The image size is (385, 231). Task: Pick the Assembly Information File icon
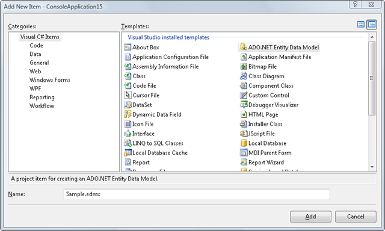click(128, 66)
